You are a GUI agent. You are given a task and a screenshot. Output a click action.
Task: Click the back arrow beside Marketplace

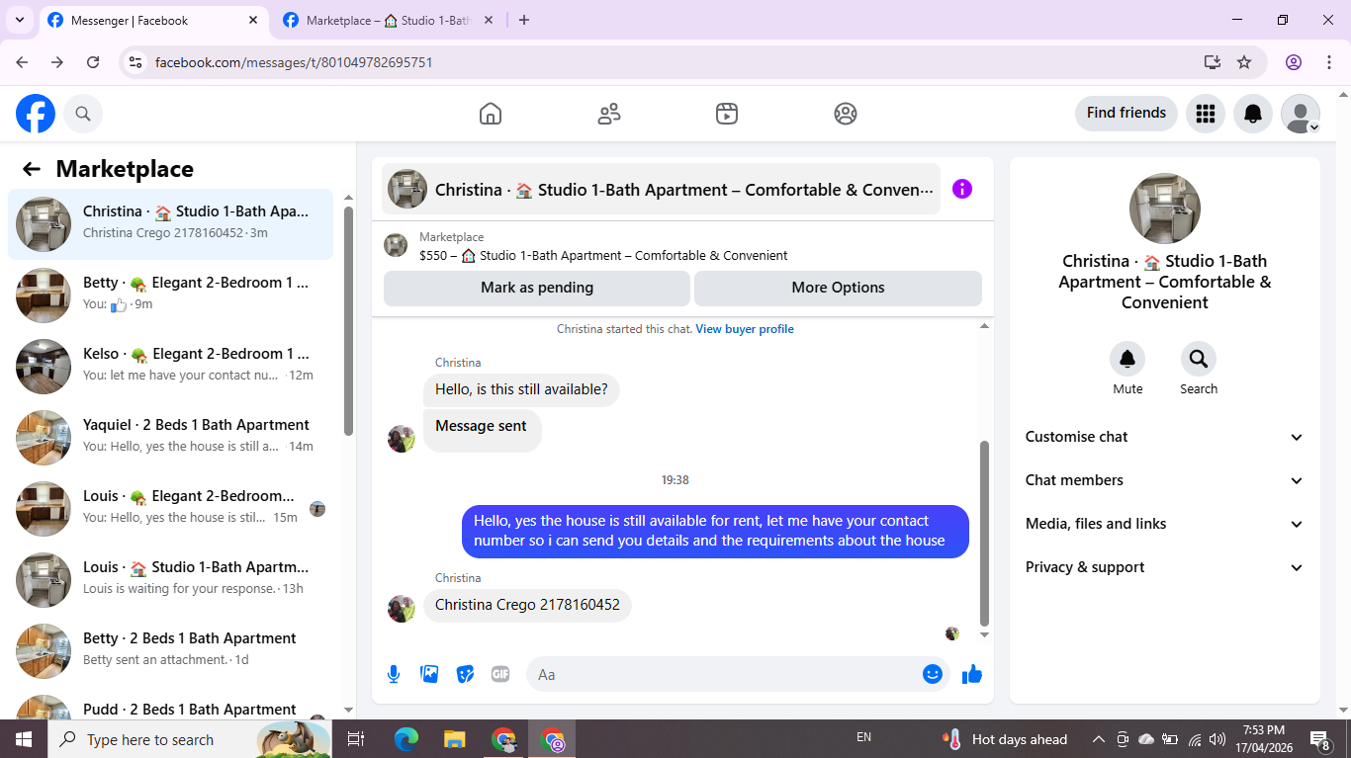pos(32,169)
